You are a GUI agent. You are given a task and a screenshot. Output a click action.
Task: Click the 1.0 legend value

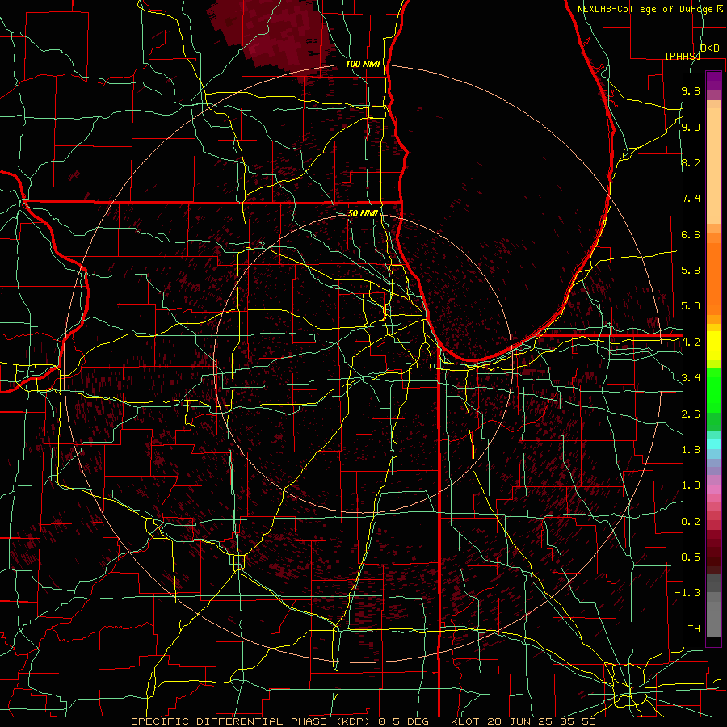691,485
